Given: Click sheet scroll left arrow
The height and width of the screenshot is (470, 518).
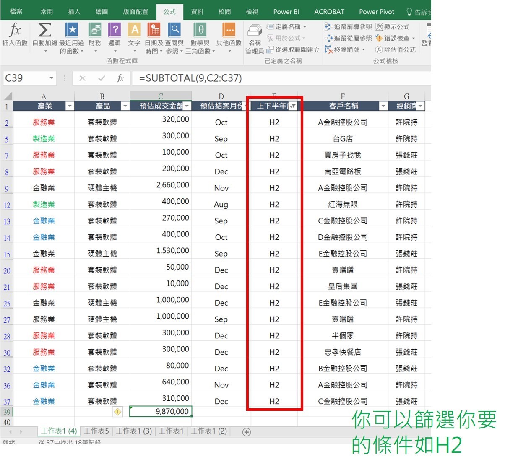Looking at the screenshot, I should [10, 431].
